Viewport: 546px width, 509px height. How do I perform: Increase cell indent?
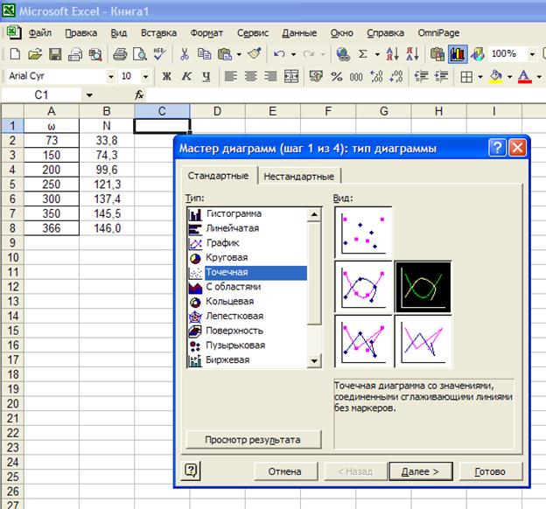tap(441, 76)
